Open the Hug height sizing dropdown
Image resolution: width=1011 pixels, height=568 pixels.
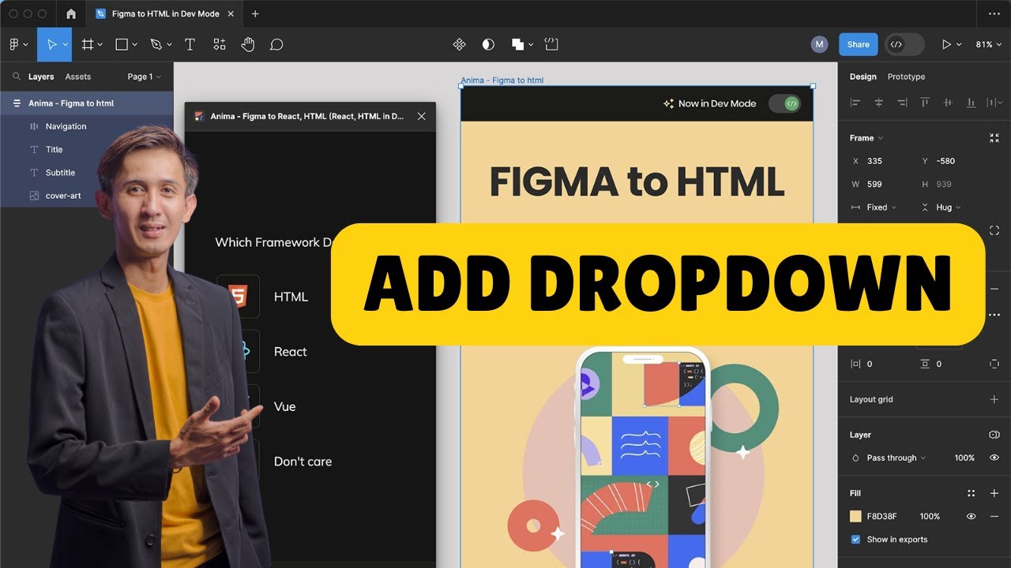(x=949, y=207)
